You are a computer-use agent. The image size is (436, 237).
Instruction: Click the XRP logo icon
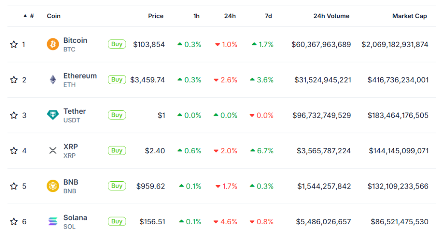point(53,150)
